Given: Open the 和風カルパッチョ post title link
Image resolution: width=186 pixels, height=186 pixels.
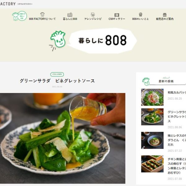Looking at the screenshot, I should (x=177, y=92).
